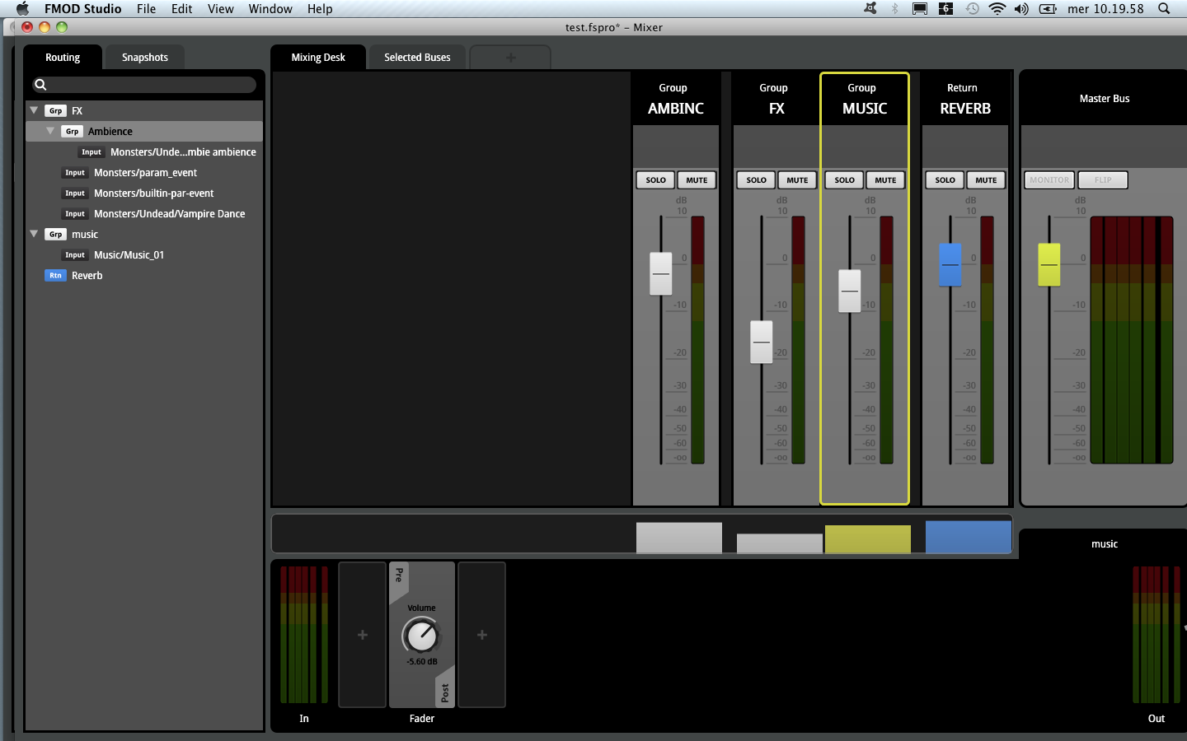
Task: Mute the MUSIC group
Action: coord(885,180)
